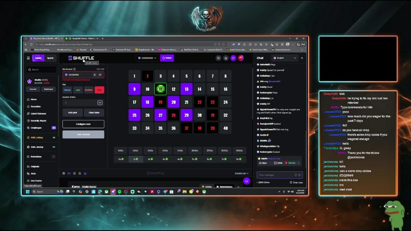Open the user profile avatar

point(240,58)
